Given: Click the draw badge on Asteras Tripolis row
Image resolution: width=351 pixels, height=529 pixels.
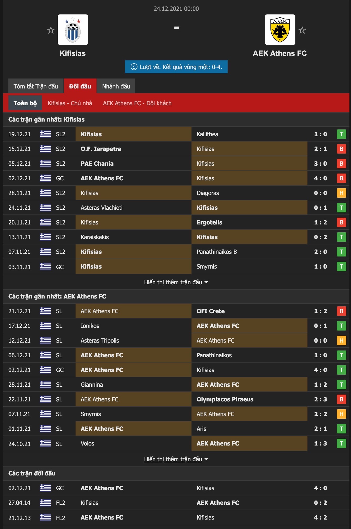Looking at the screenshot, I should [342, 341].
